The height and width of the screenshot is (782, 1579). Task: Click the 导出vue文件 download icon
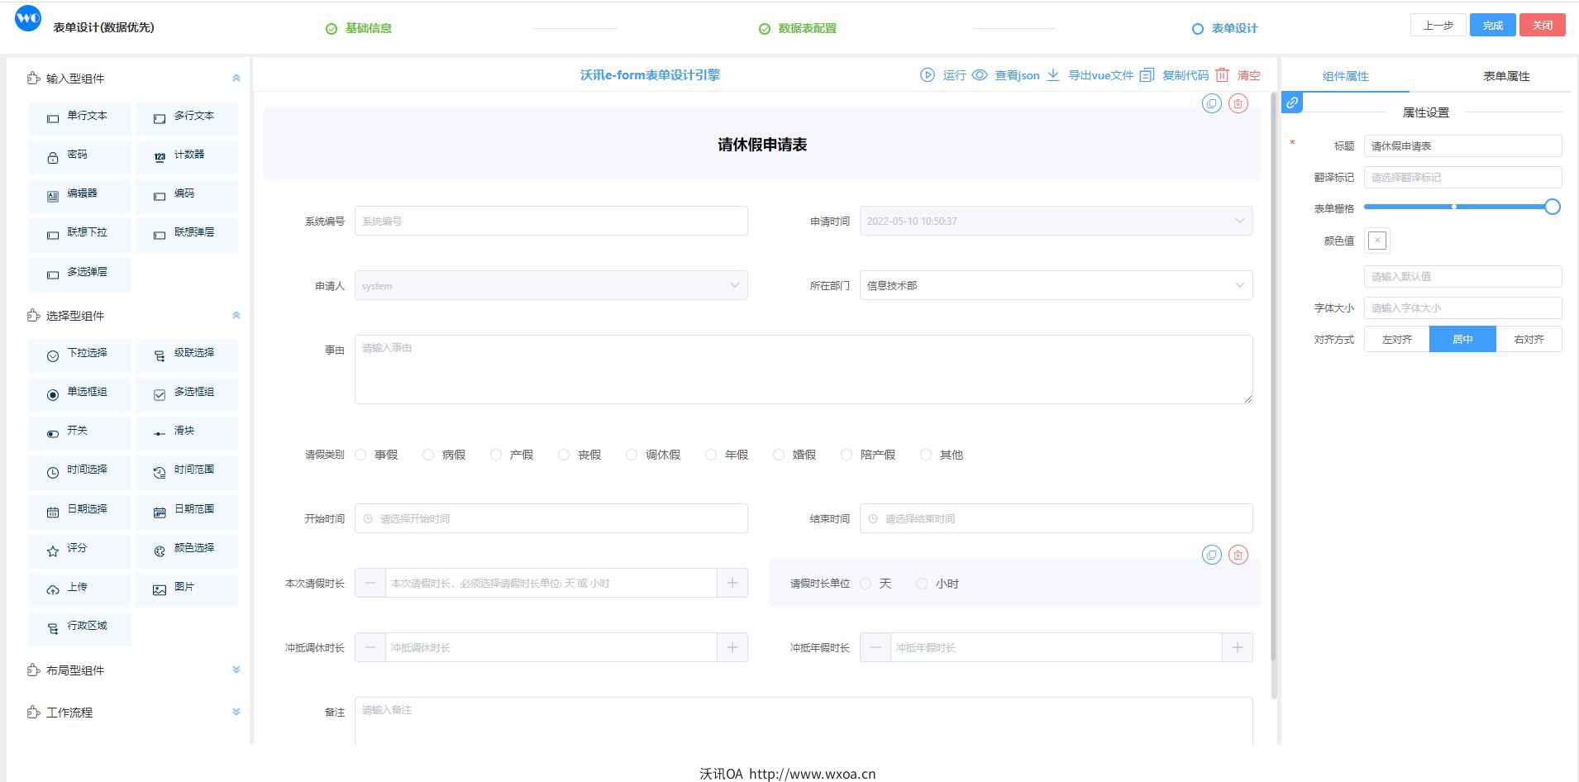point(1053,75)
